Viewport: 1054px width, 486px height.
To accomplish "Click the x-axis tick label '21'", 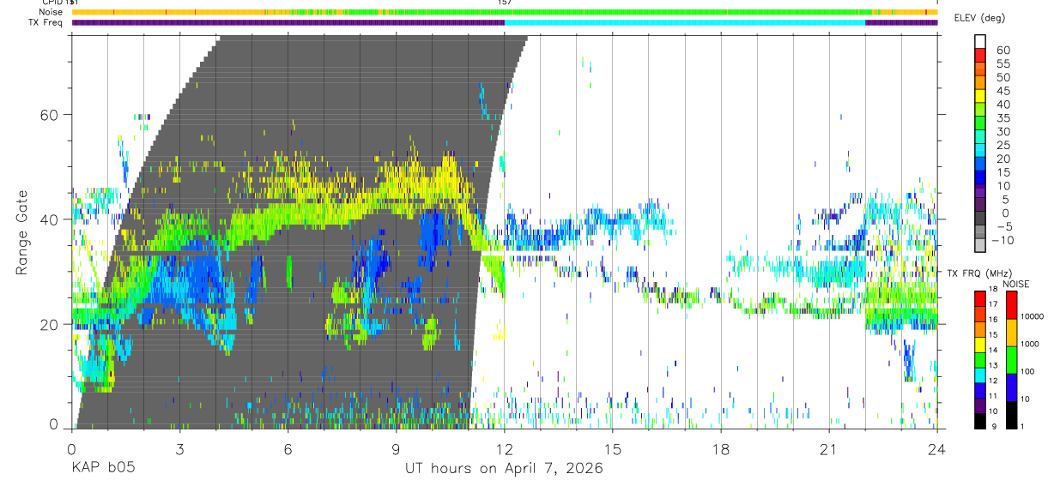I will click(828, 449).
